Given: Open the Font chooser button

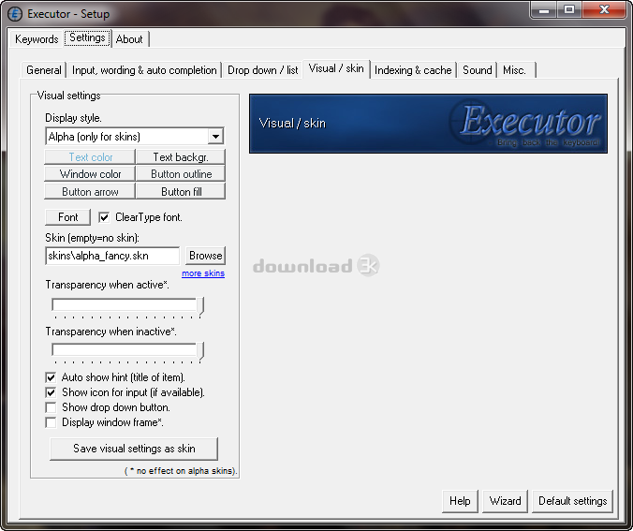Looking at the screenshot, I should (x=67, y=217).
